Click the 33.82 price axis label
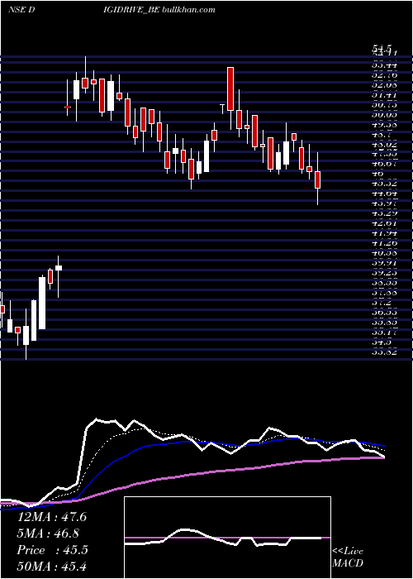This screenshot has width=413, height=579. pyautogui.click(x=384, y=352)
